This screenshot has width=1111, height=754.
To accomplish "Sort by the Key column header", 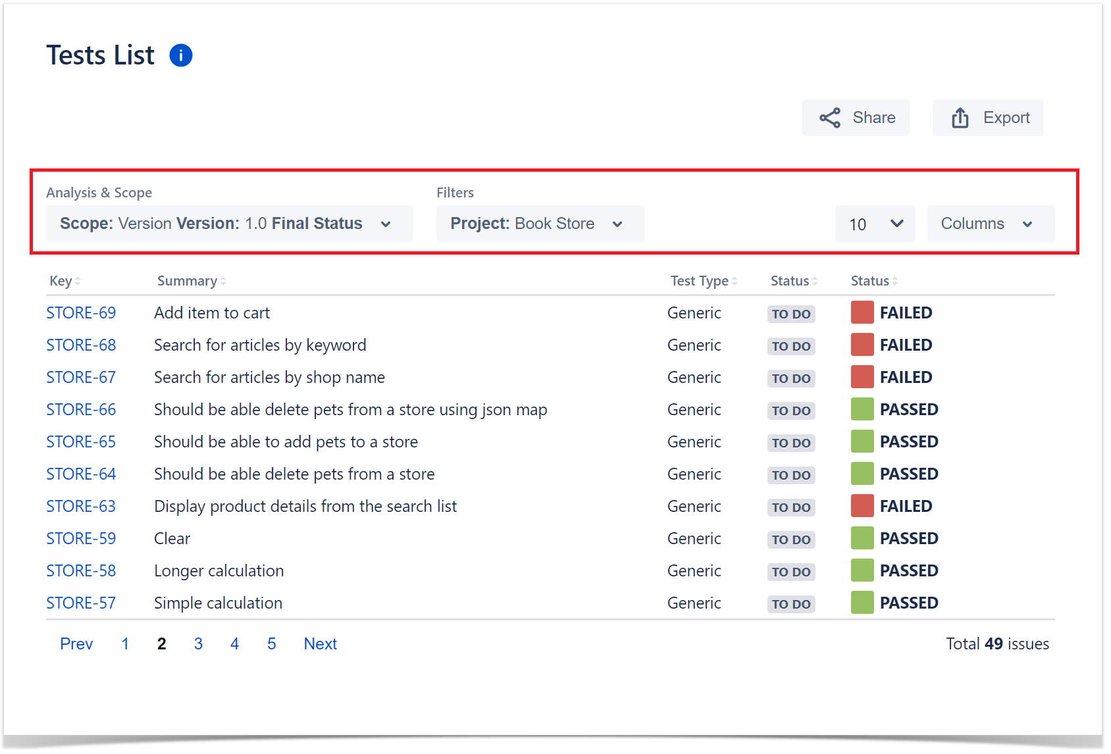I will pos(65,281).
